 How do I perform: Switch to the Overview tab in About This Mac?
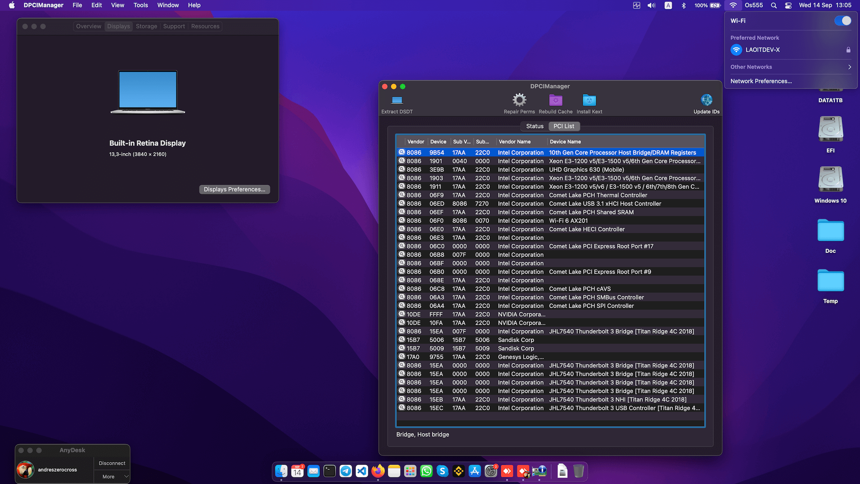click(89, 26)
